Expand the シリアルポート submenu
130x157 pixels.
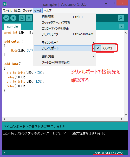[x=64, y=48]
